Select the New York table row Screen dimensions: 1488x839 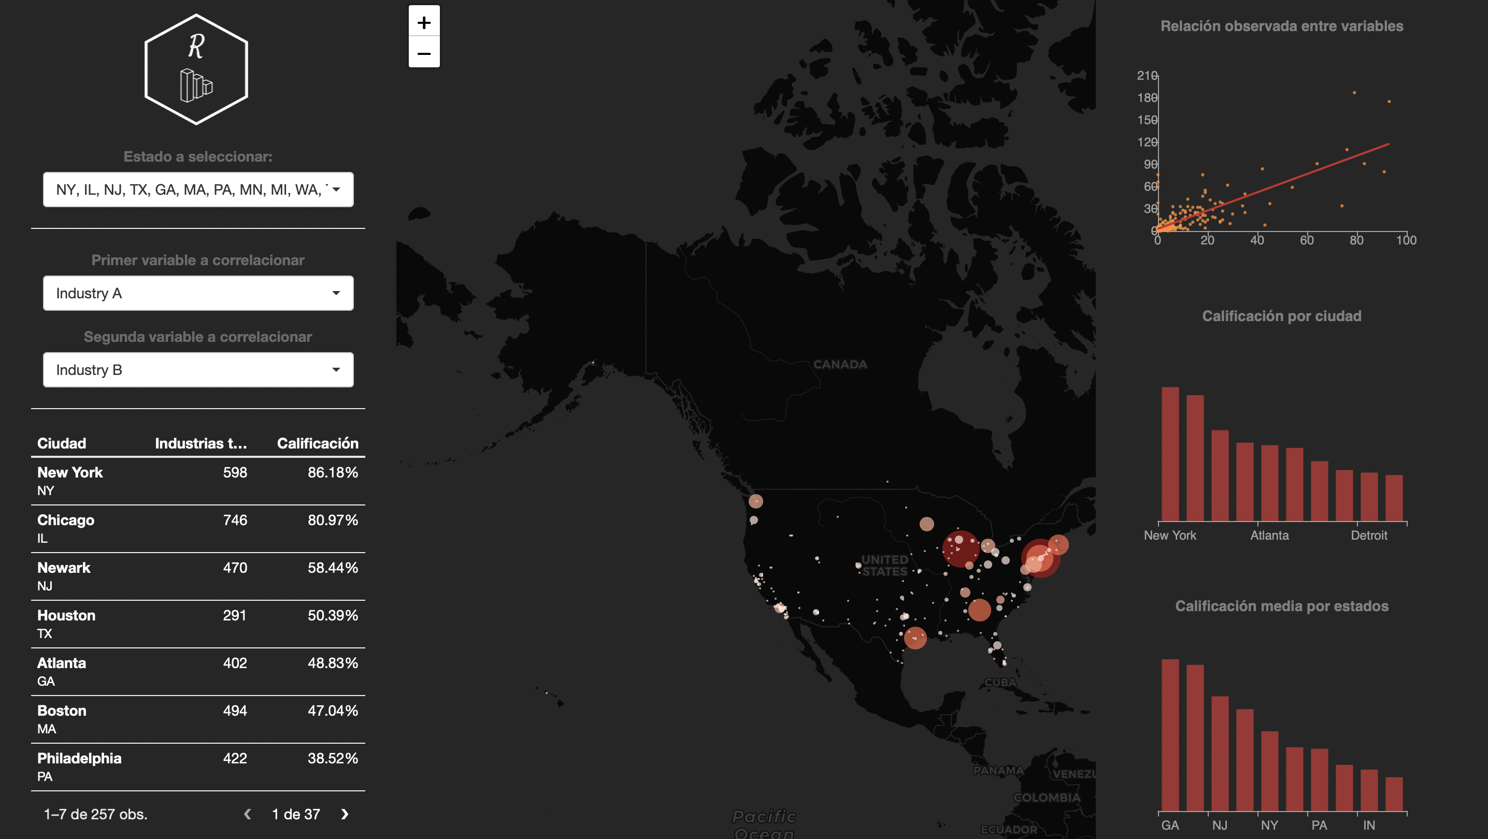tap(198, 481)
